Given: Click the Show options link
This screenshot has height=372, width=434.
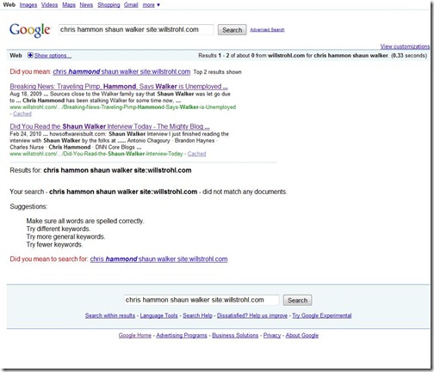Looking at the screenshot, I should click(x=53, y=56).
